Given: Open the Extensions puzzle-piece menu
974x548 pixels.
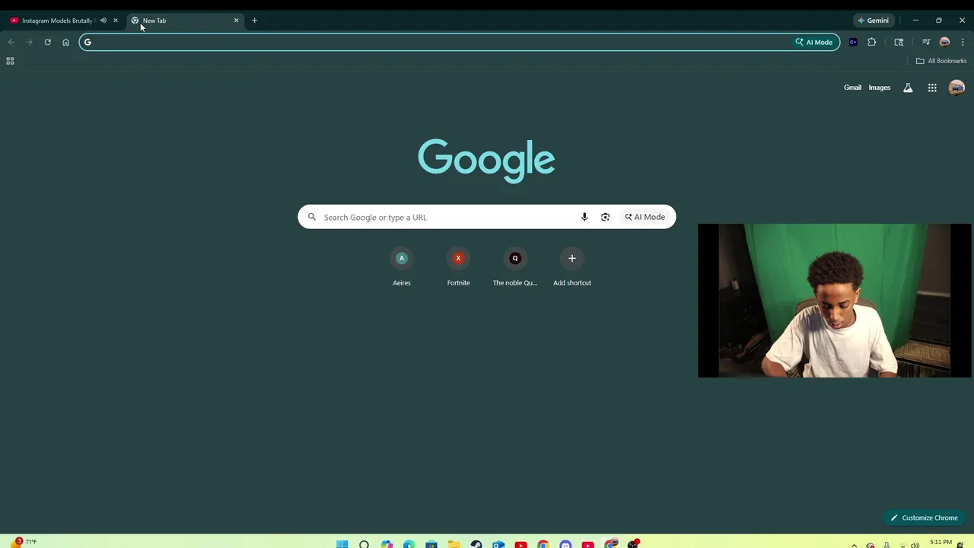Looking at the screenshot, I should click(x=871, y=42).
